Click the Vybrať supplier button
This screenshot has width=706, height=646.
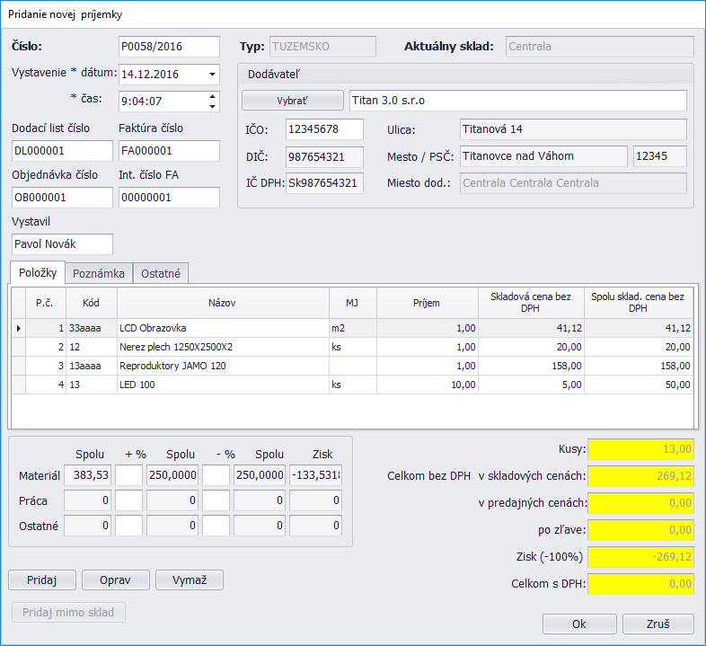click(293, 100)
